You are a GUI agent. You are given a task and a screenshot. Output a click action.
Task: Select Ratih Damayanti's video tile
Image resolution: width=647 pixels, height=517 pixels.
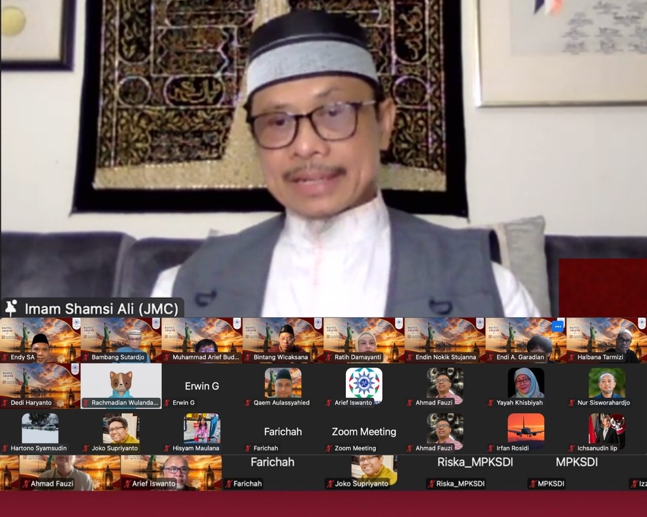364,340
